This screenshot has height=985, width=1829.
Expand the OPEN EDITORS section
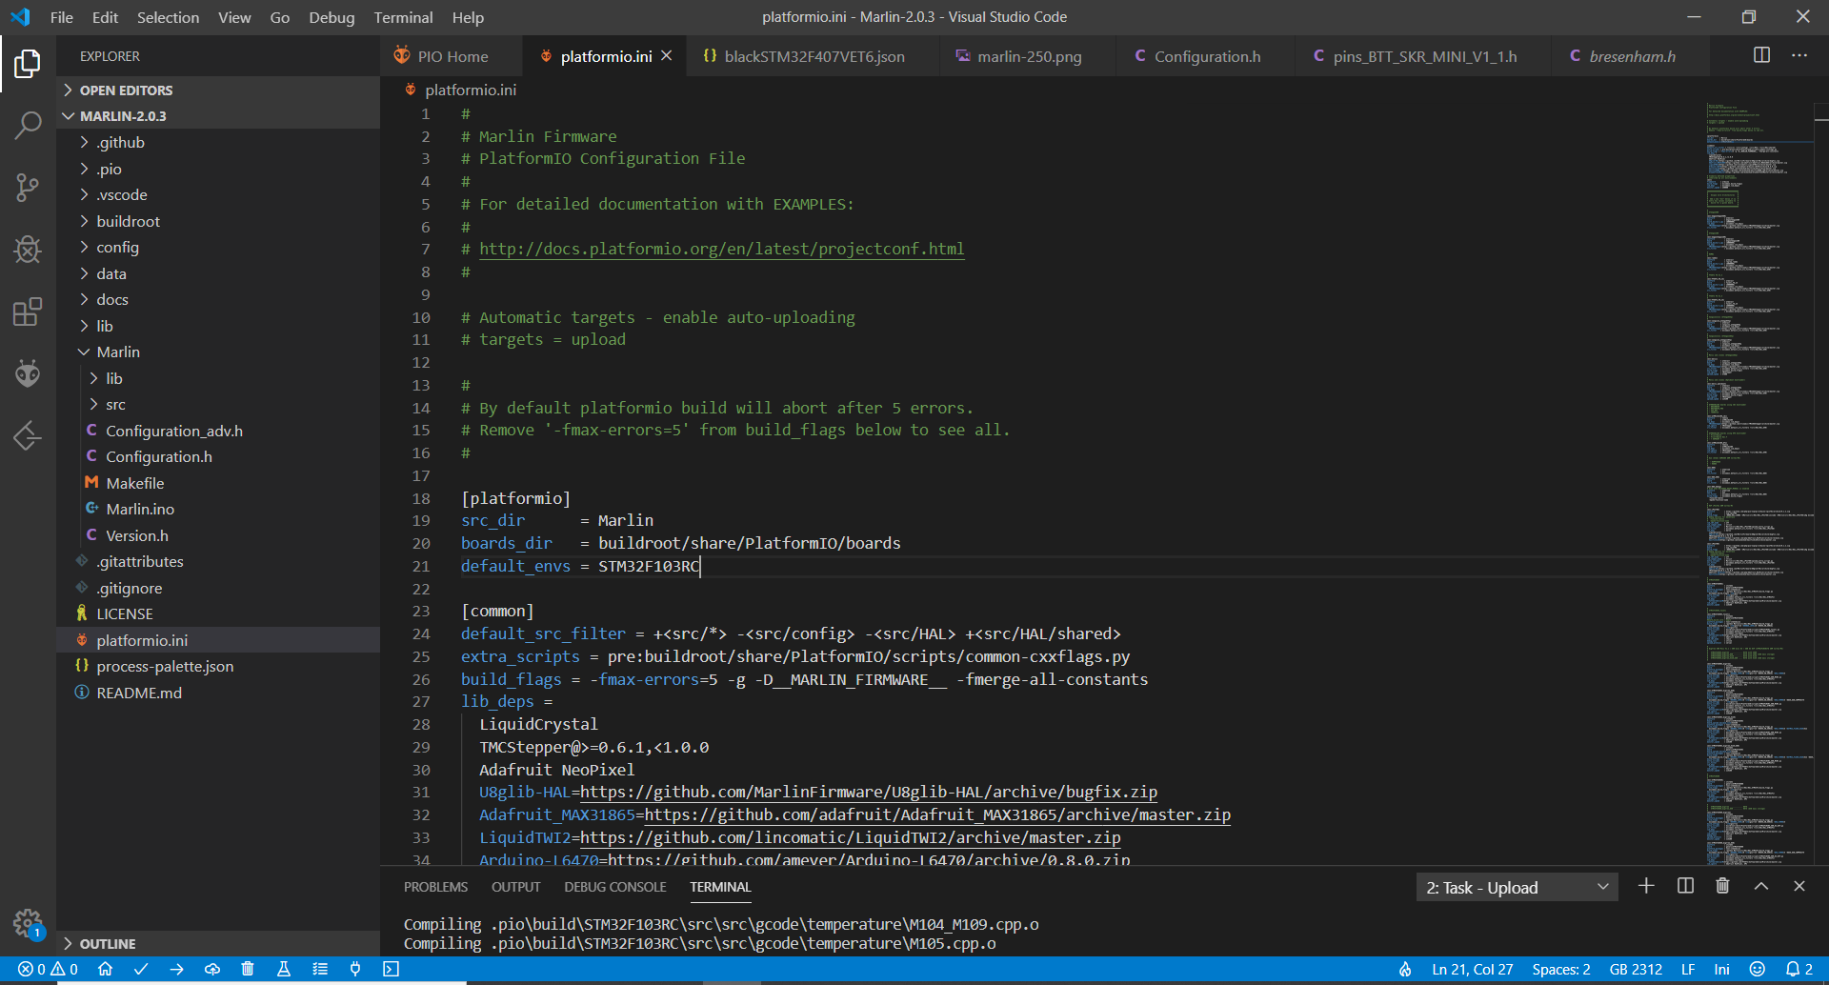click(x=126, y=90)
